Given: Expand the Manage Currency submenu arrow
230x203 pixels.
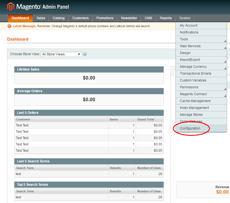Looking at the screenshot, I should point(225,69).
